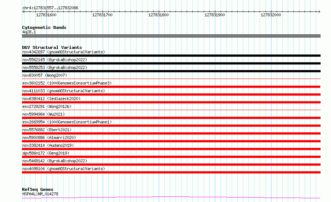Open variant dgv586n172 (Deng2019)
331x202 pixels.
[46, 153]
